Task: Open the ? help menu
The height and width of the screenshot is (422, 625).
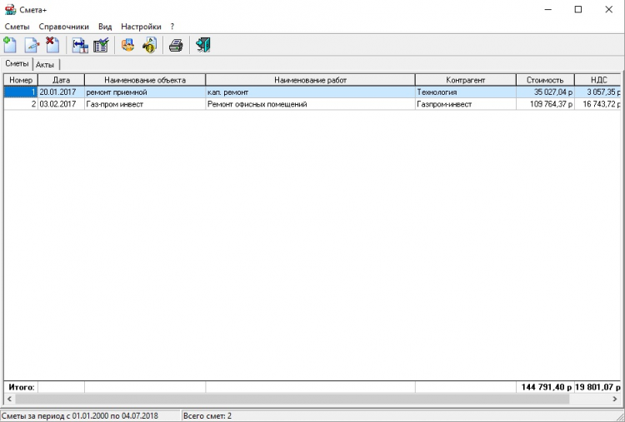Action: pyautogui.click(x=172, y=27)
